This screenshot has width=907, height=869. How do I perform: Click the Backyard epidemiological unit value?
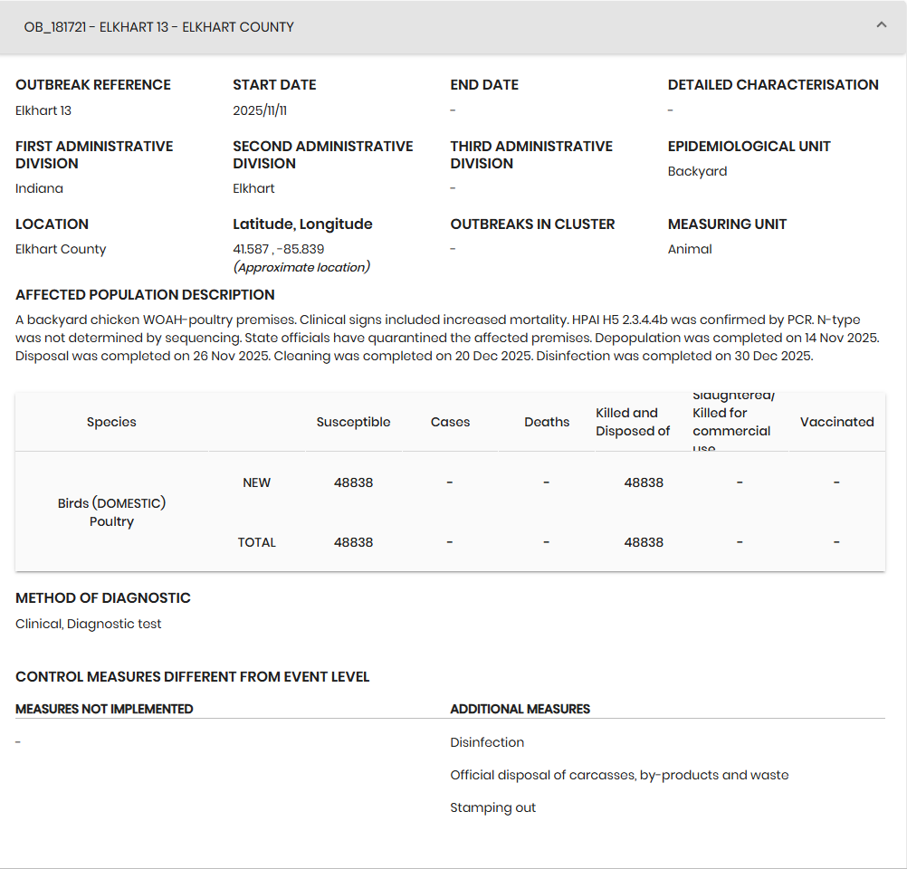click(x=697, y=171)
